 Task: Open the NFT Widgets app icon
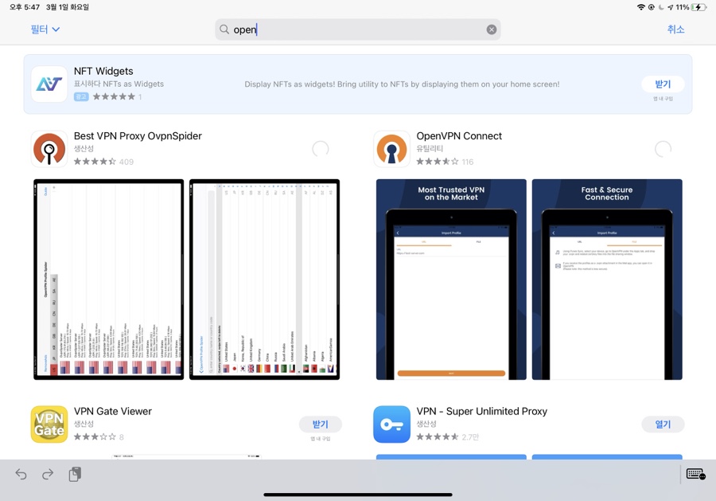(49, 84)
